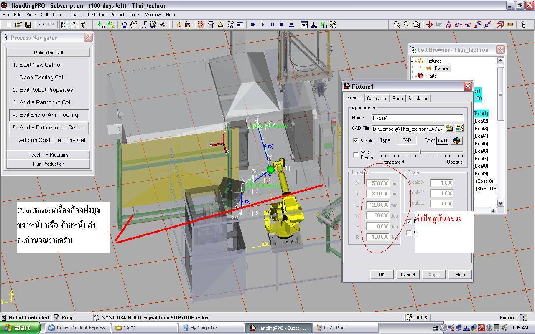The width and height of the screenshot is (535, 334).
Task: Pause the simulation in toolbar
Action: pos(272,25)
